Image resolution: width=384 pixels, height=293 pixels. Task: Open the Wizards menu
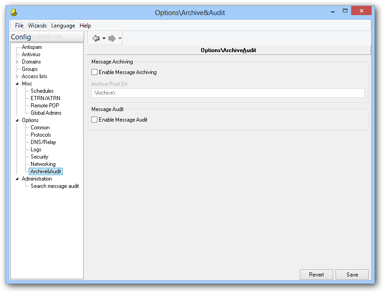(37, 26)
